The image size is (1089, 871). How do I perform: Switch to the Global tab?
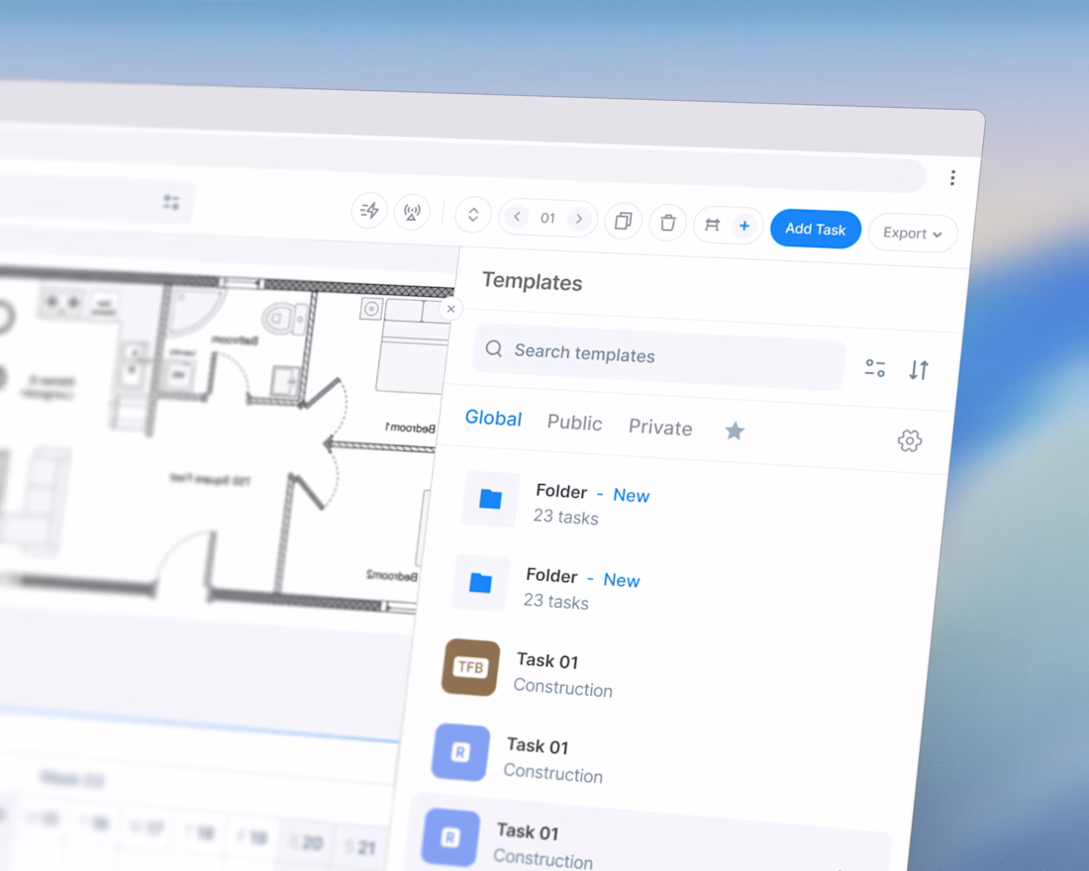point(493,418)
